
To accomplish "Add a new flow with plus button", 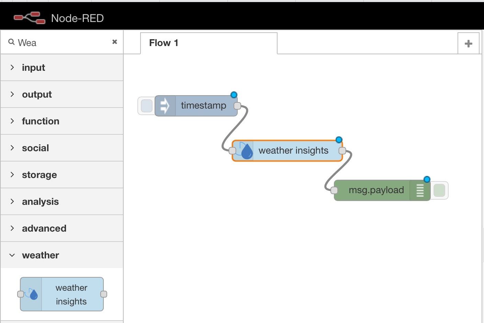I will 468,43.
